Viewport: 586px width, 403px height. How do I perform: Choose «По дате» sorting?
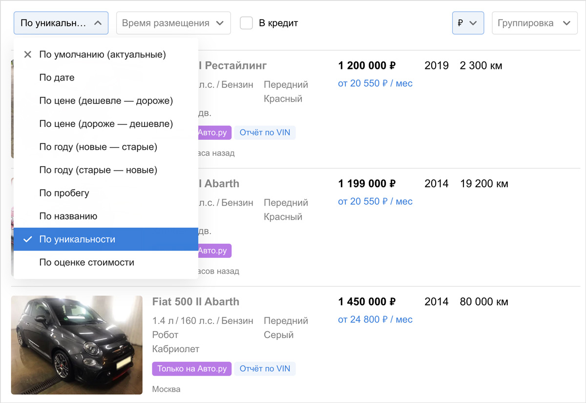[106, 78]
